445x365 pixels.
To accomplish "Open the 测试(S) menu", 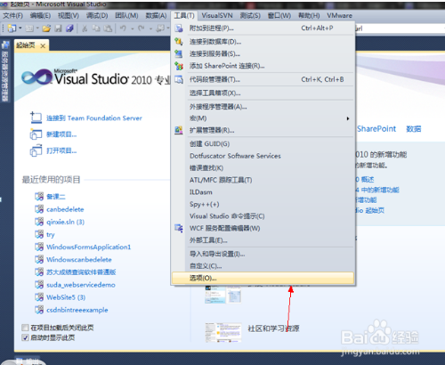I will 250,15.
